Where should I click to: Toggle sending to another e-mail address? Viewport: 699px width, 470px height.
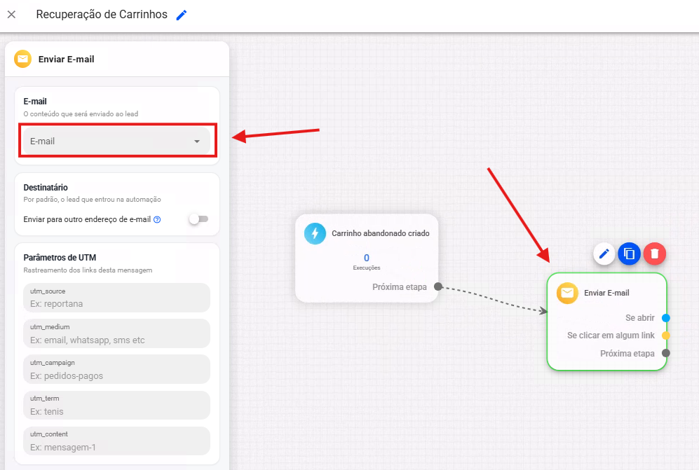(198, 219)
